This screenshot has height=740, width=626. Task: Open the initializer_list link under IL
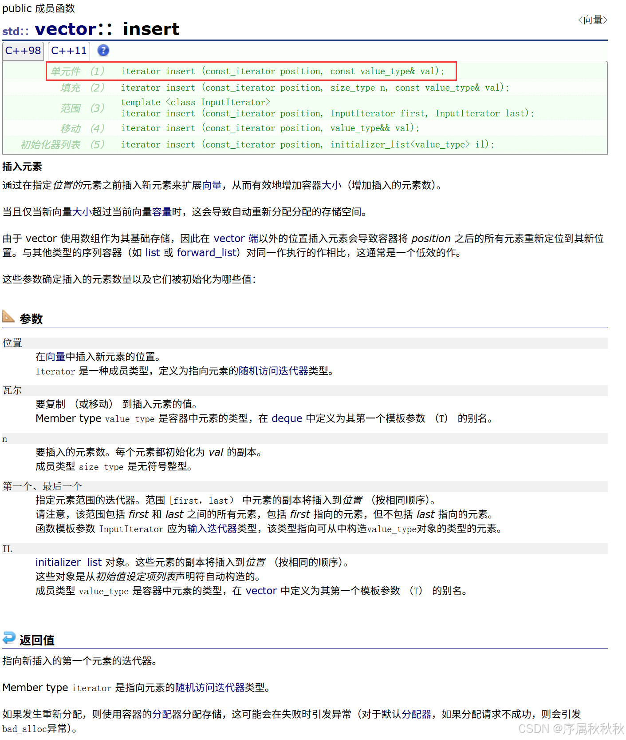(x=69, y=562)
